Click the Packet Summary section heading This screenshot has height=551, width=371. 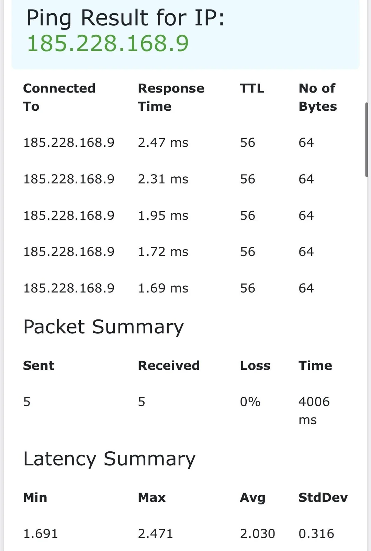point(103,327)
